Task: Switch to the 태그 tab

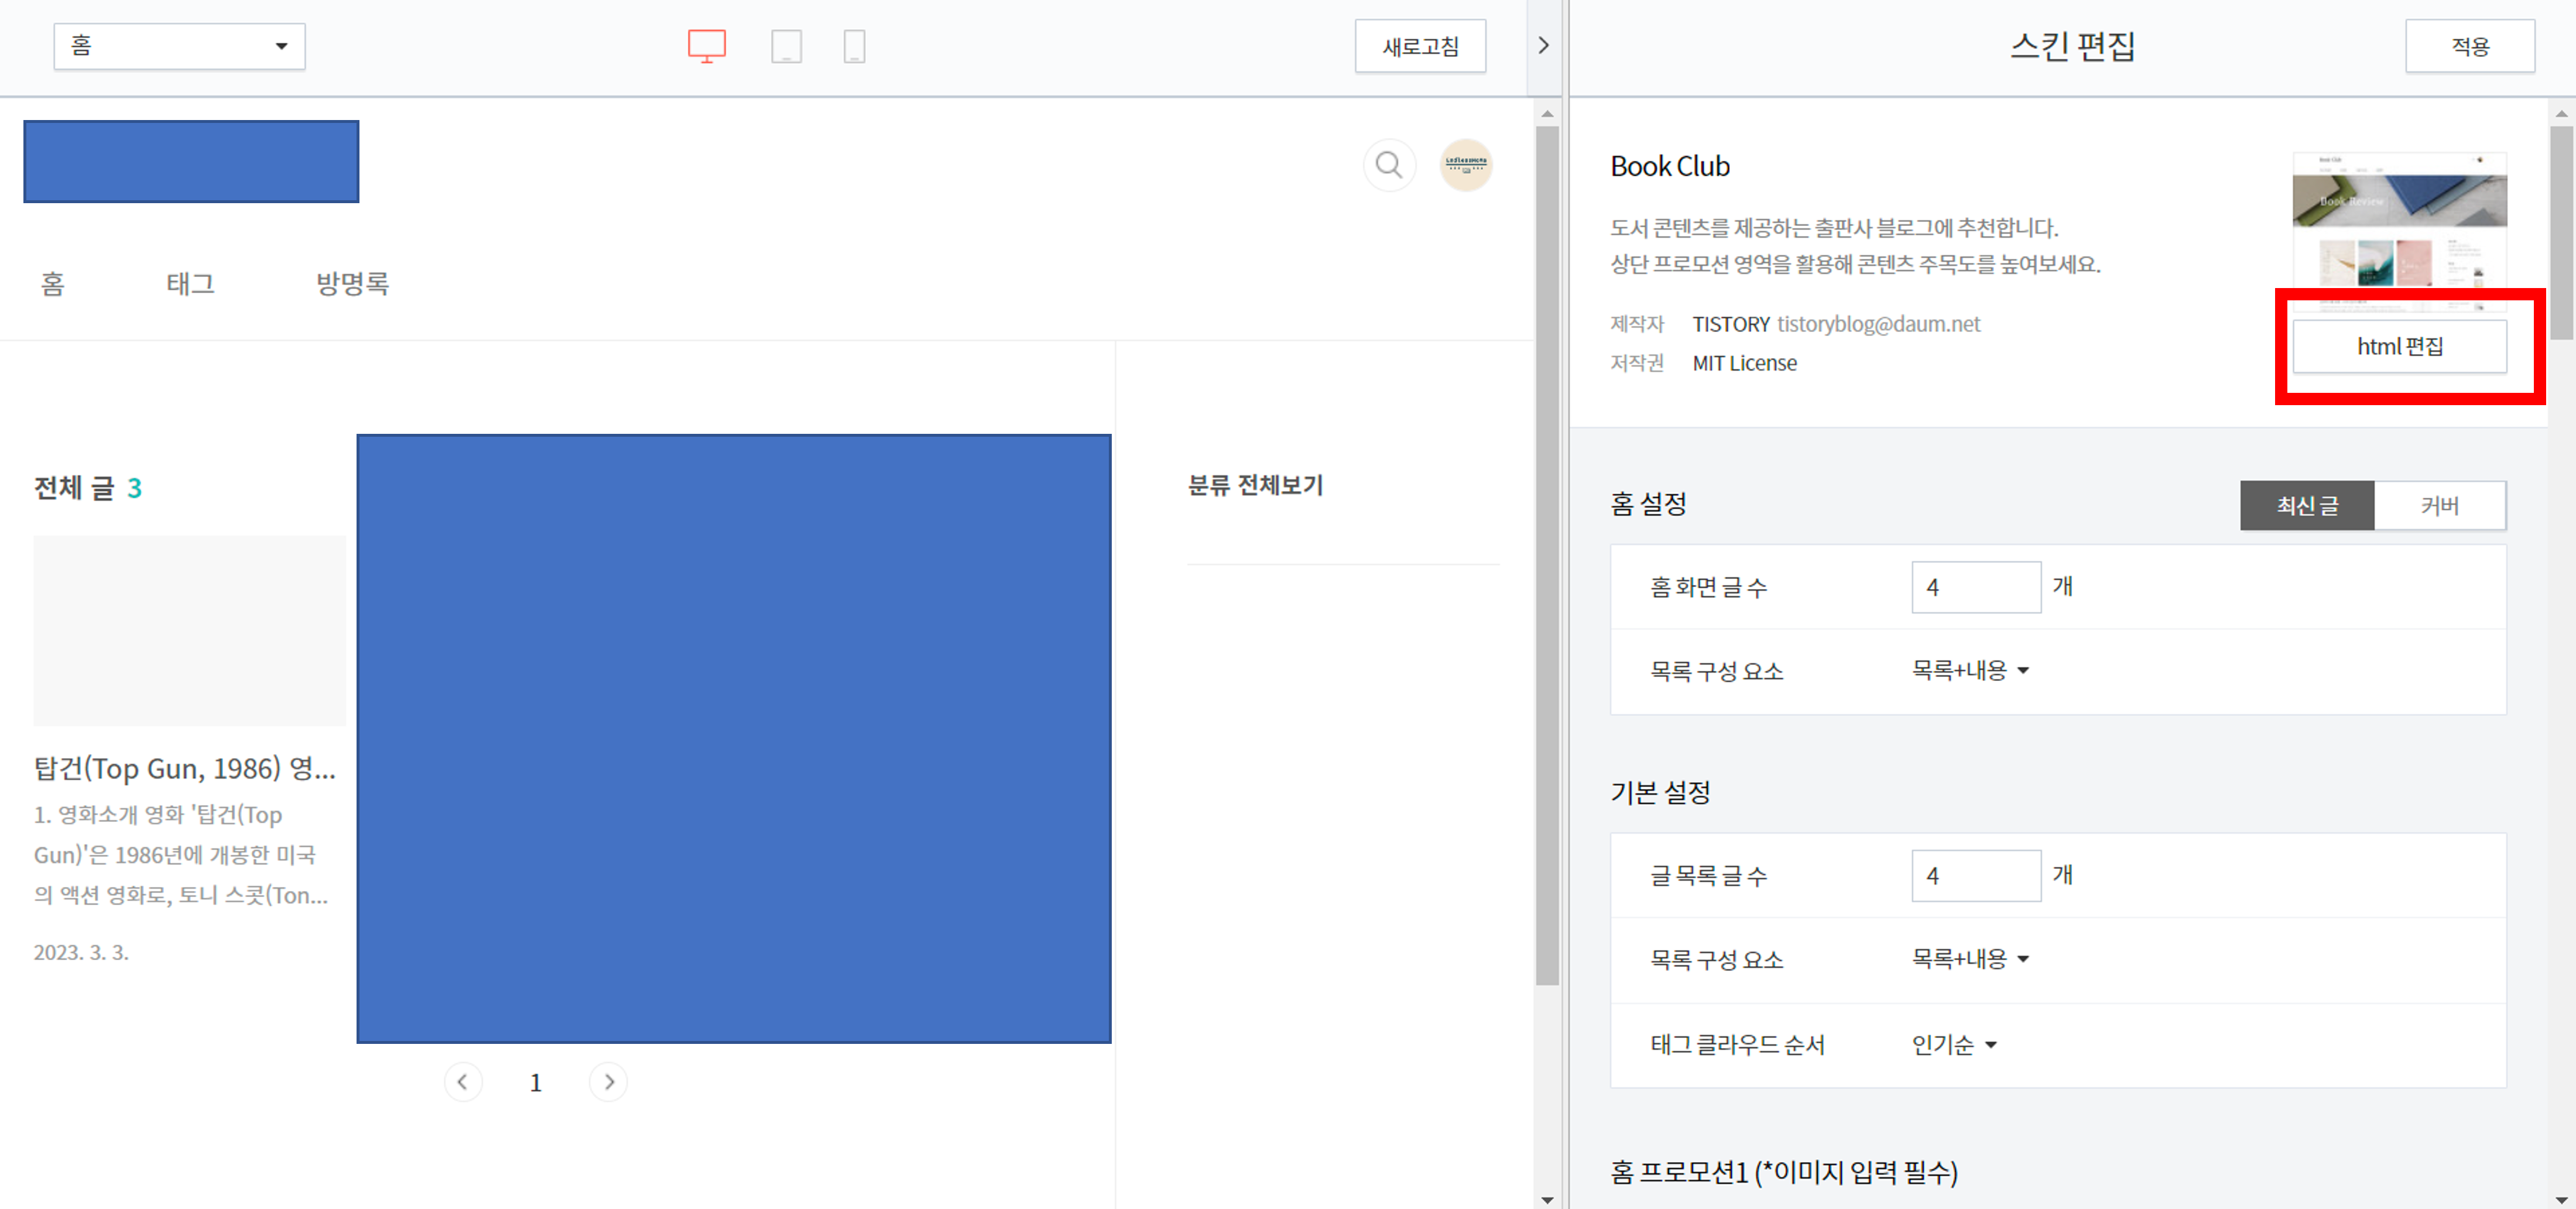Action: 190,283
